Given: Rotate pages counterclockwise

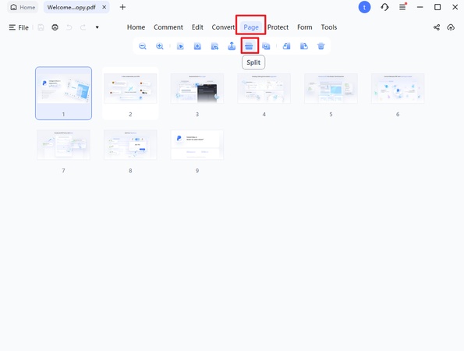Looking at the screenshot, I should pos(286,46).
